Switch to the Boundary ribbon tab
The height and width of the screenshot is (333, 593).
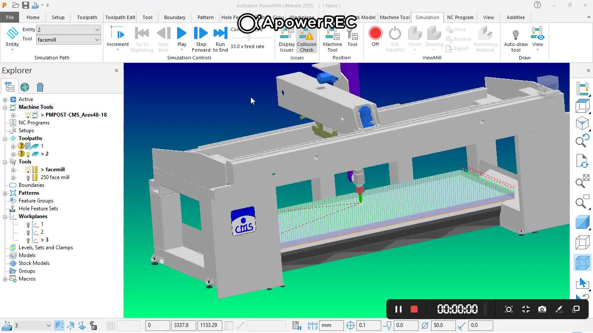pyautogui.click(x=175, y=17)
